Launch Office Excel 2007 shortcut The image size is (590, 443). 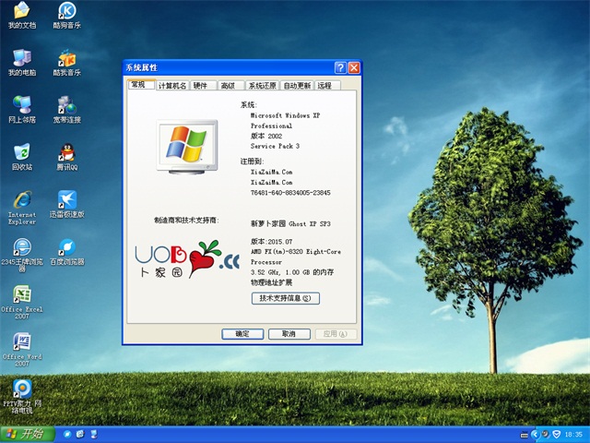pos(21,295)
